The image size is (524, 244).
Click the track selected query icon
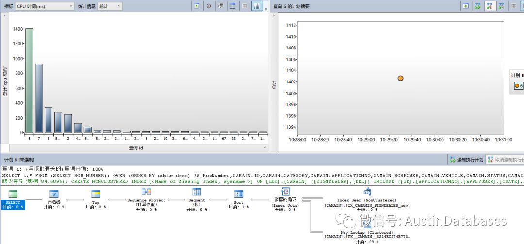pos(209,6)
